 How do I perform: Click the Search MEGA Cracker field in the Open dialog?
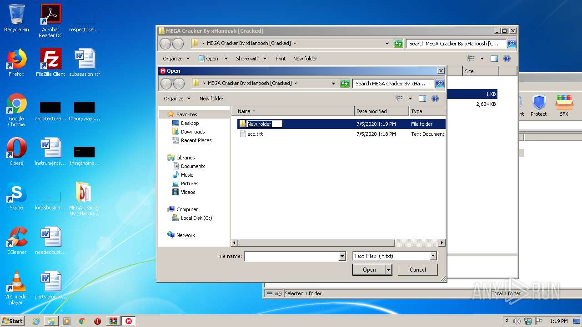pos(393,84)
